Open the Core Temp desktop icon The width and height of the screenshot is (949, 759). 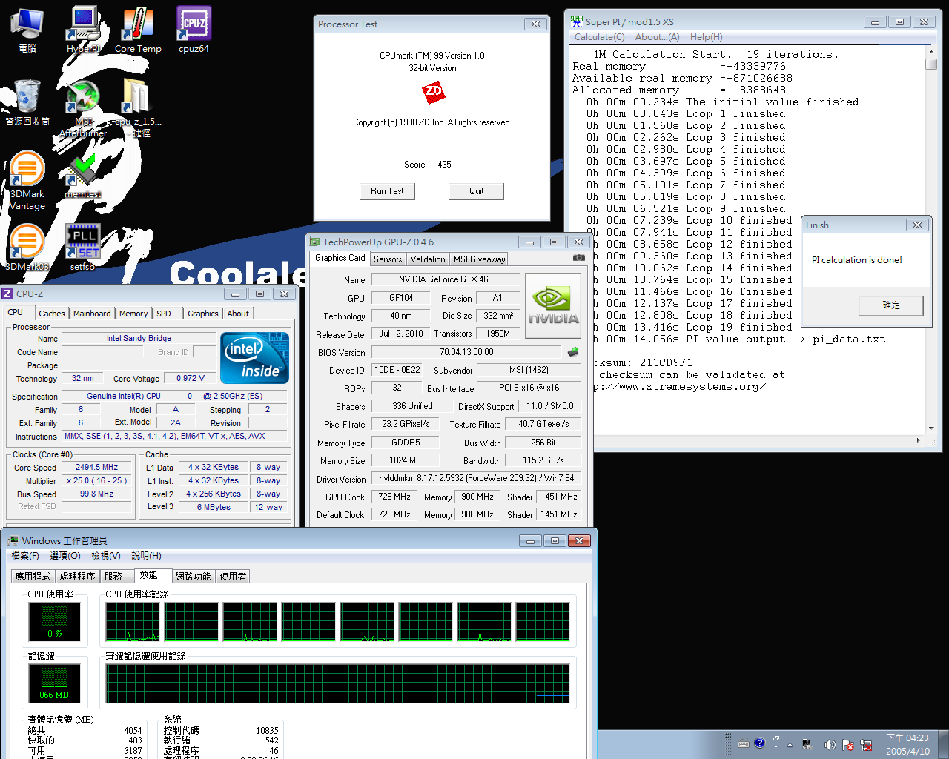[138, 30]
